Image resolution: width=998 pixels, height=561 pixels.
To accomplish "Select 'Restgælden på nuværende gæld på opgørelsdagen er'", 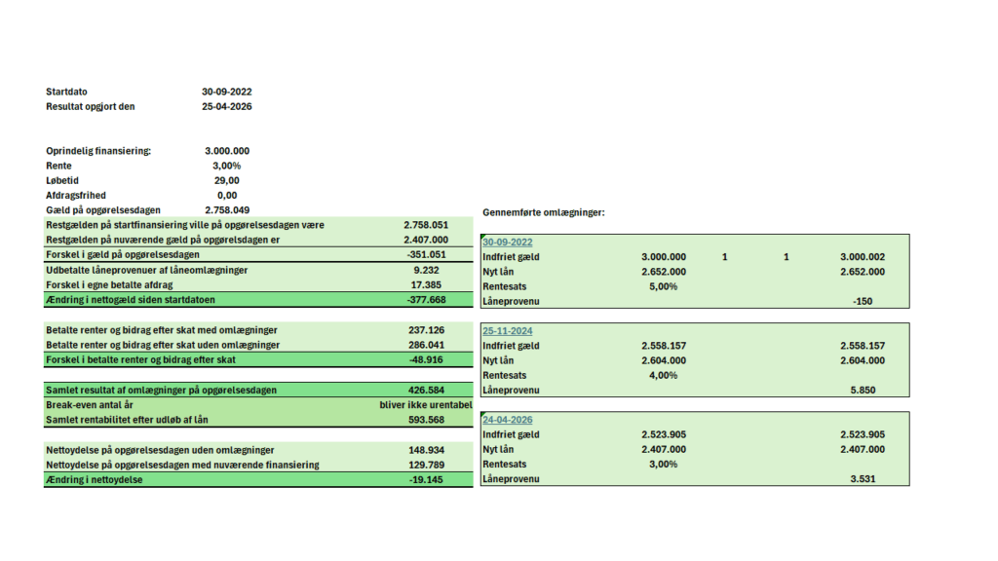I will 163,240.
